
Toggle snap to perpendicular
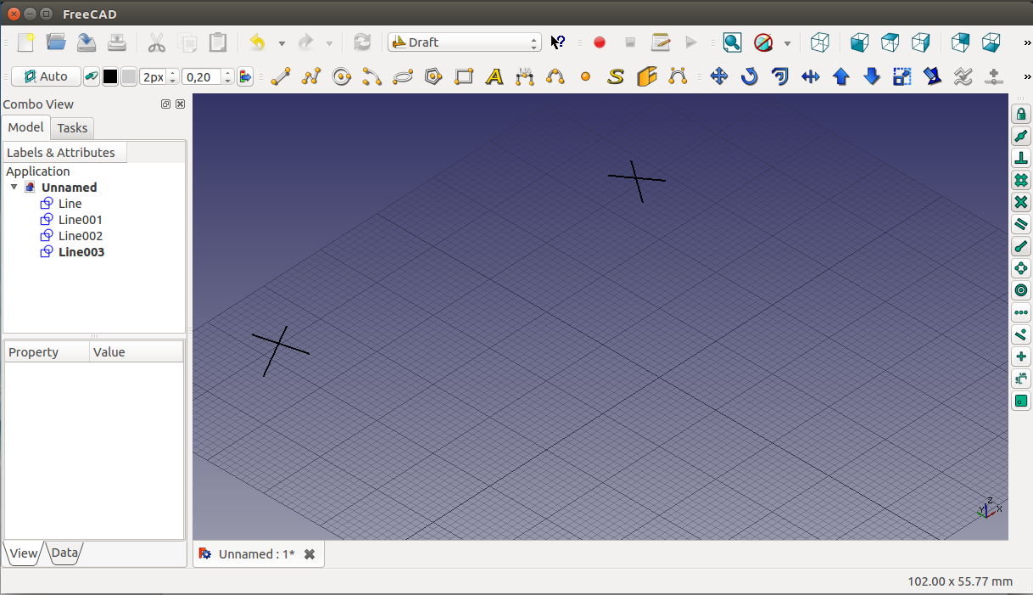[1021, 158]
